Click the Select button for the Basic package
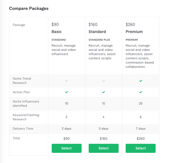Viewport: 170px width, 163px height. (67, 148)
